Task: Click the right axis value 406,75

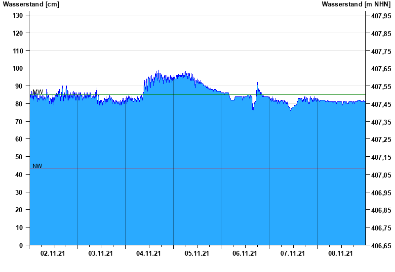Action: coord(381,228)
